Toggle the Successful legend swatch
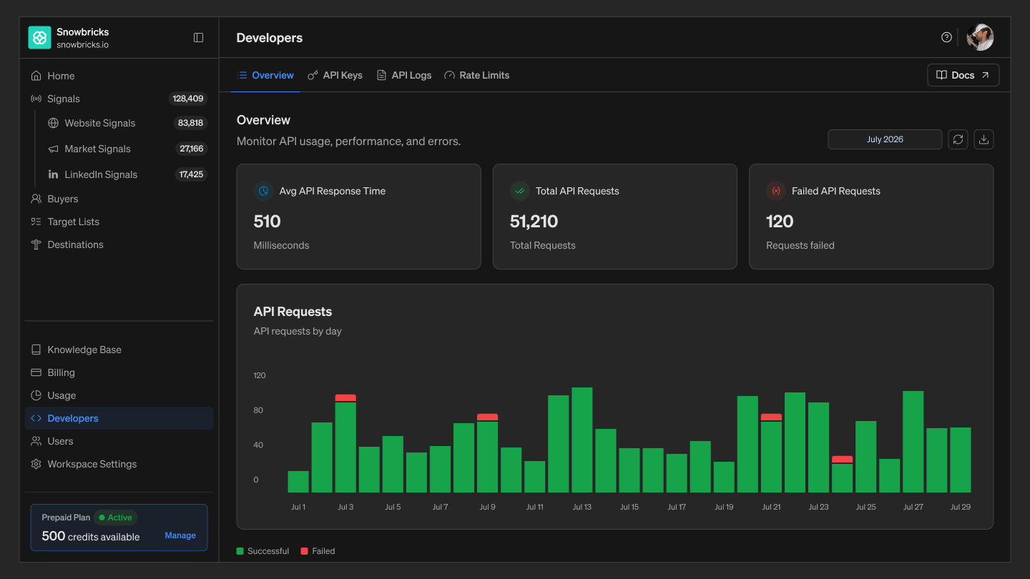This screenshot has width=1030, height=579. [x=240, y=551]
